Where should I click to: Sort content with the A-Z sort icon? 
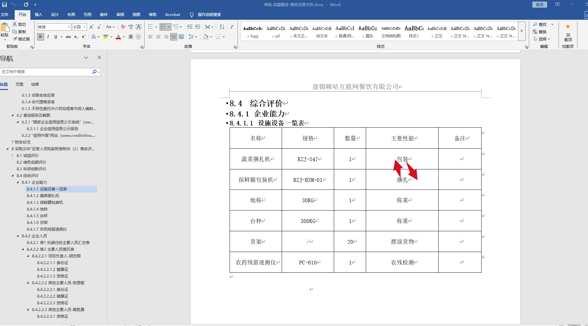[x=222, y=27]
